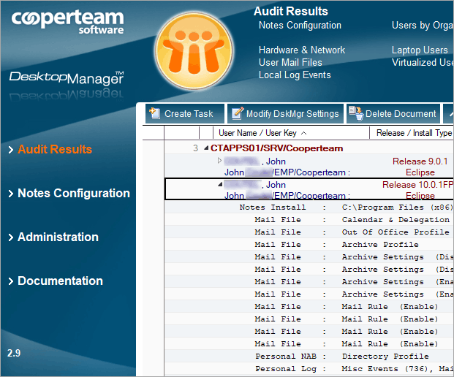Click the arrow beside Audit Results in sidebar

[11, 150]
